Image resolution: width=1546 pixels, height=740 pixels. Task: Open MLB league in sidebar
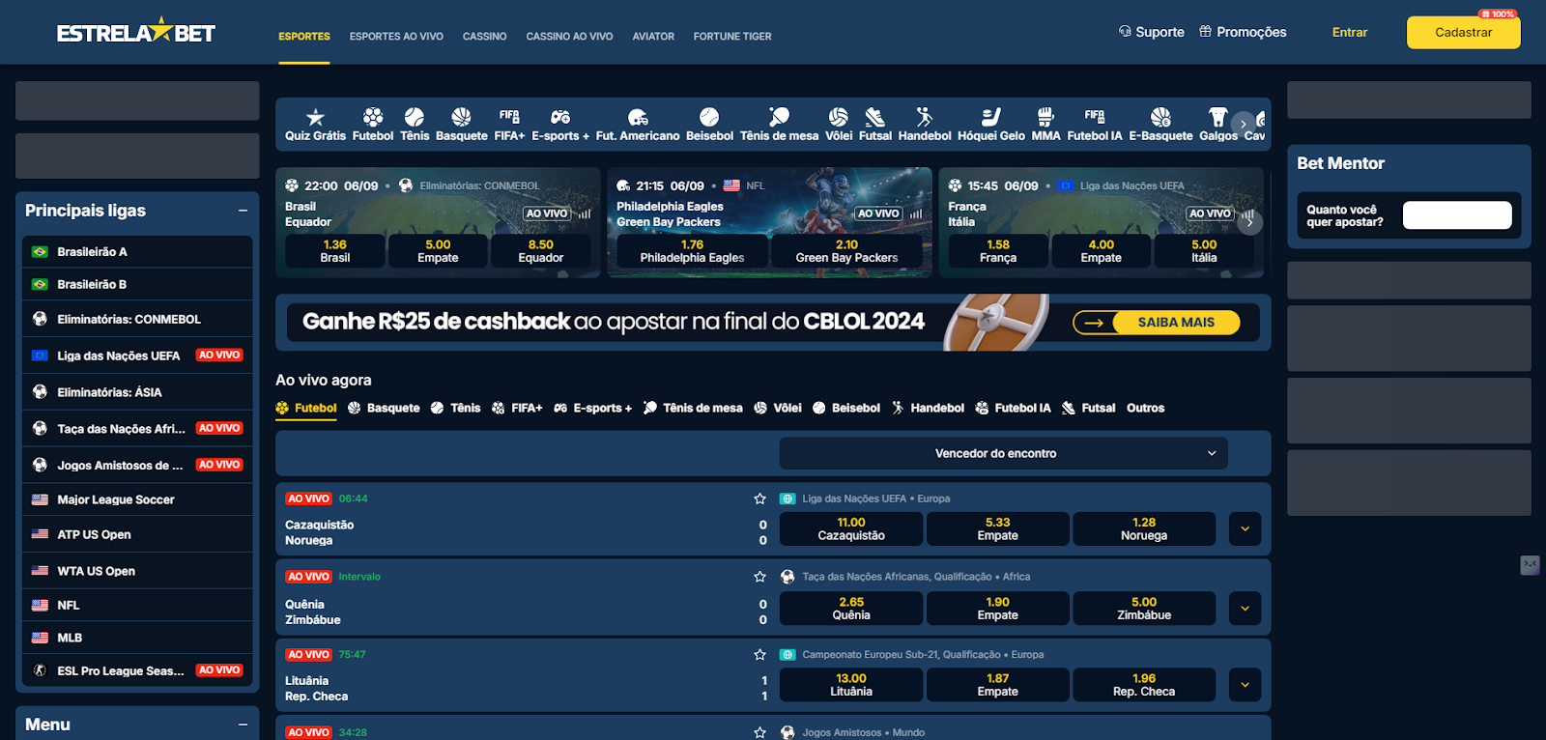[137, 638]
